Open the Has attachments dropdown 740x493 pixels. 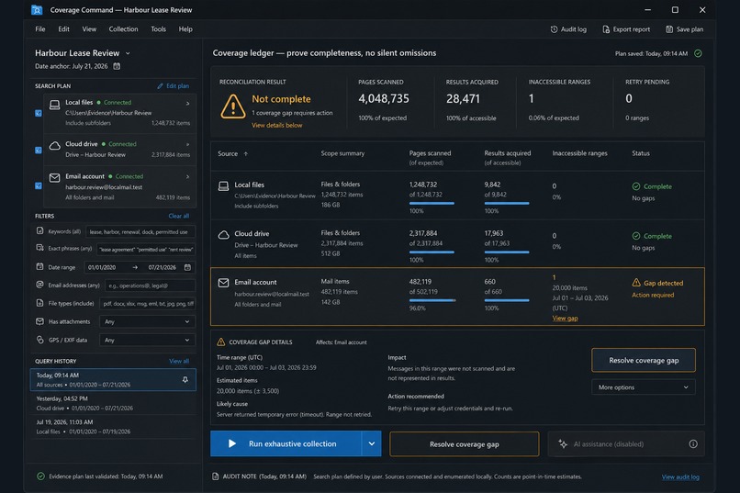[x=147, y=321]
